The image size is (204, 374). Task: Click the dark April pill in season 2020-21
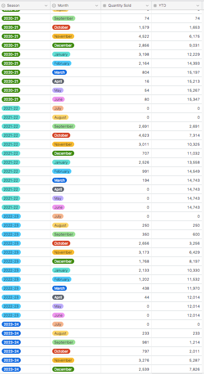58,82
